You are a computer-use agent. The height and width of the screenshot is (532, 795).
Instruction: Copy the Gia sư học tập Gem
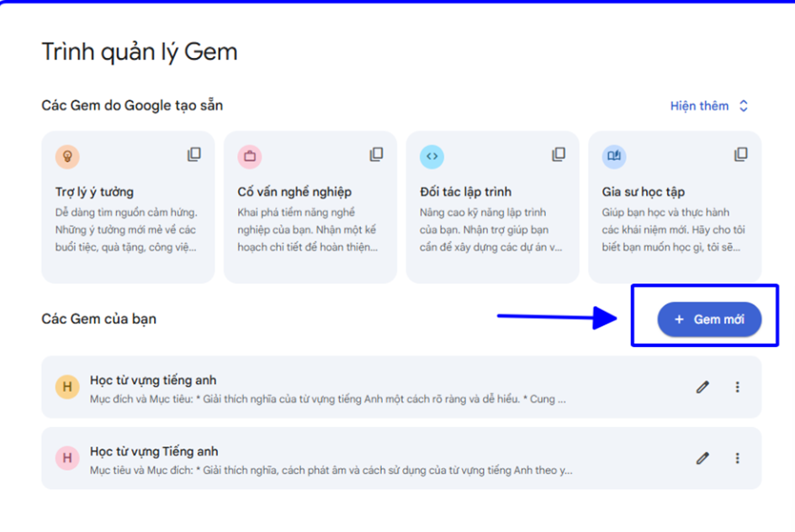click(740, 155)
